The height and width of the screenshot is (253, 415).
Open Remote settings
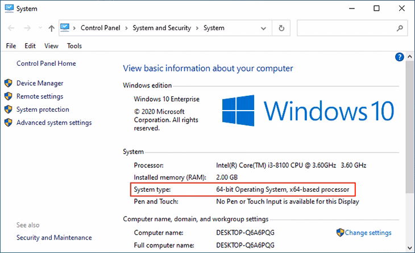[40, 96]
